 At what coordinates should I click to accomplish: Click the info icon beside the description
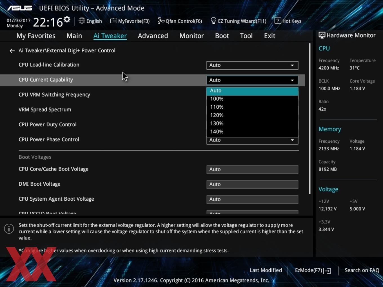[9, 228]
